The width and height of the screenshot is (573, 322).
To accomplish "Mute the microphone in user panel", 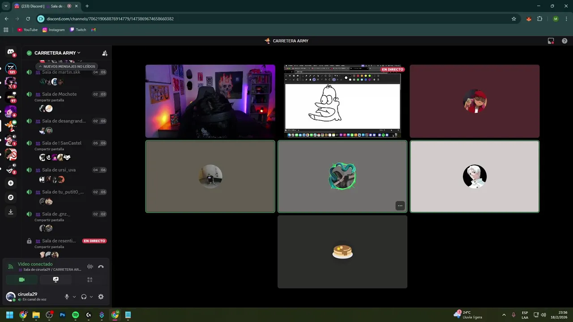I will 67,297.
